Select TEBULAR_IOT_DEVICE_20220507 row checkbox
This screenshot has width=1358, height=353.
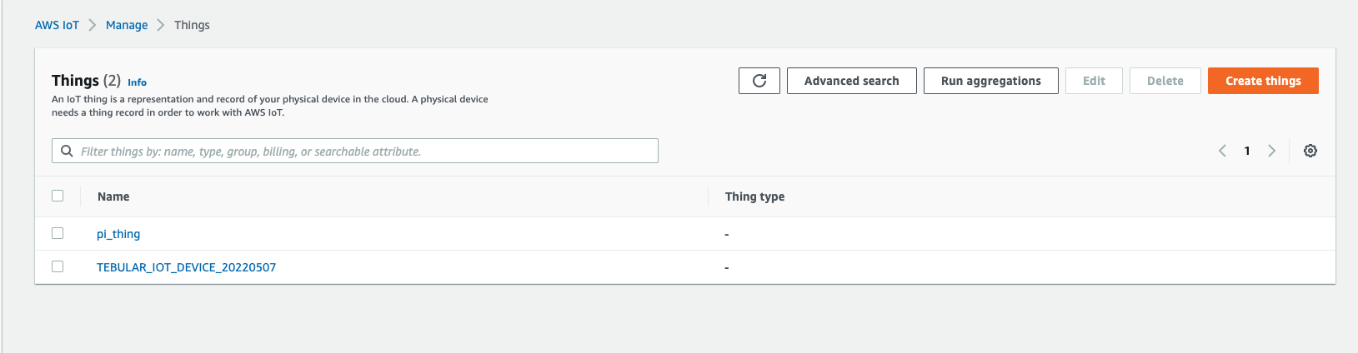58,266
